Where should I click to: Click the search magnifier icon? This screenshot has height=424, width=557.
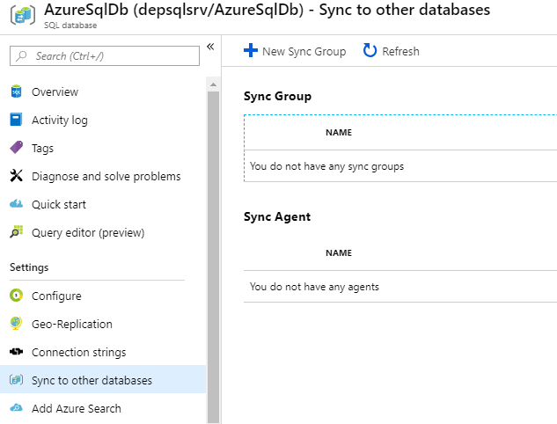coord(21,55)
